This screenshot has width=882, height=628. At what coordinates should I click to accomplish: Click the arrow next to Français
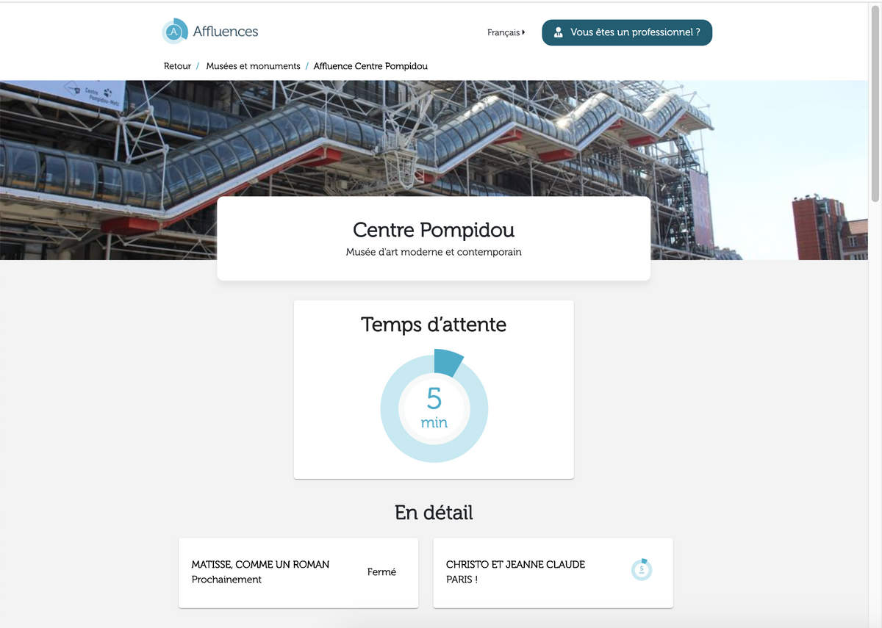(x=523, y=32)
